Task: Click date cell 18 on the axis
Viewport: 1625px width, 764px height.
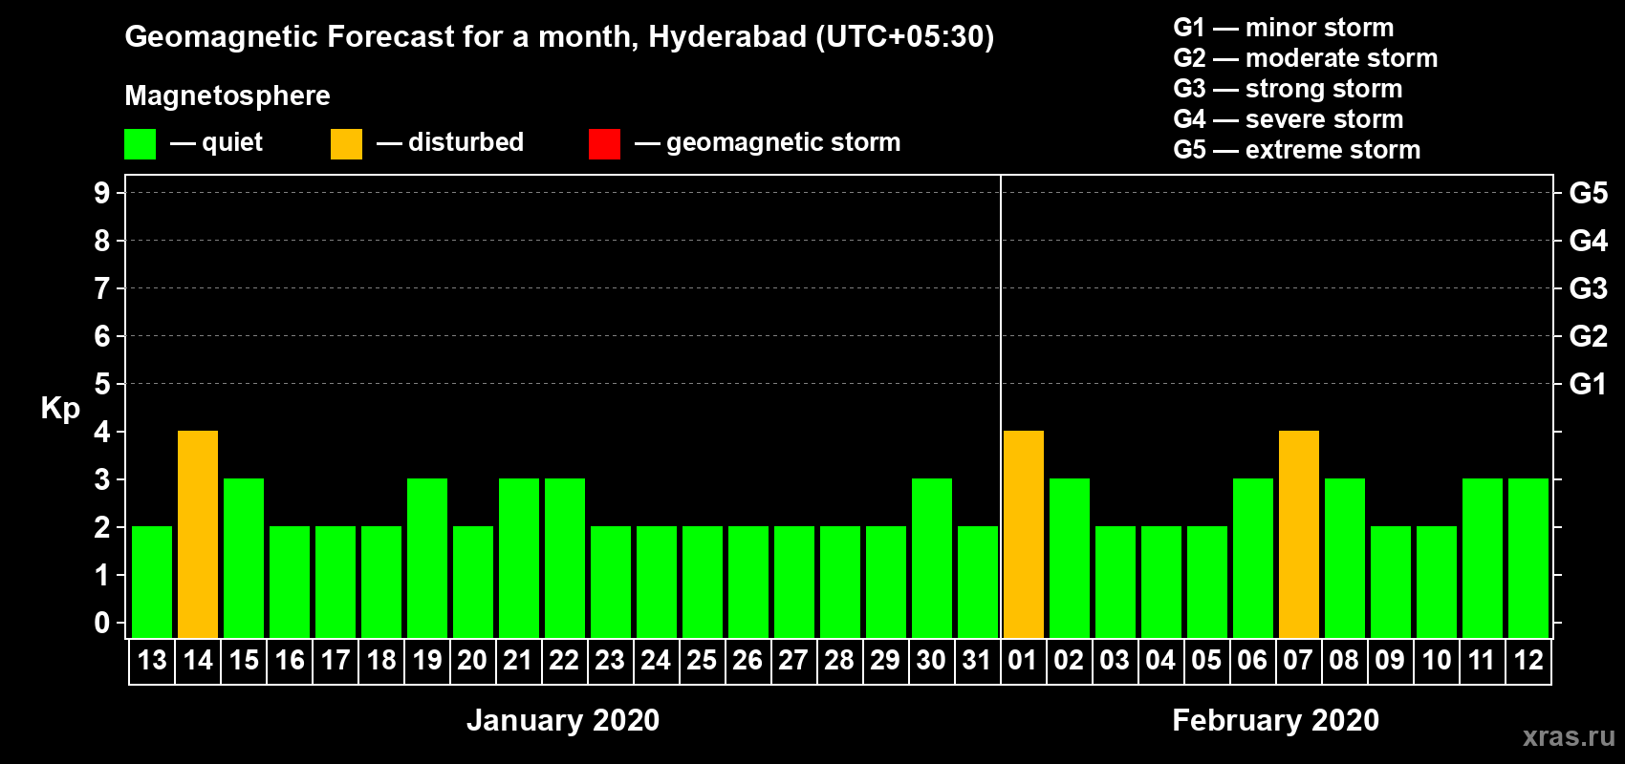Action: click(381, 661)
